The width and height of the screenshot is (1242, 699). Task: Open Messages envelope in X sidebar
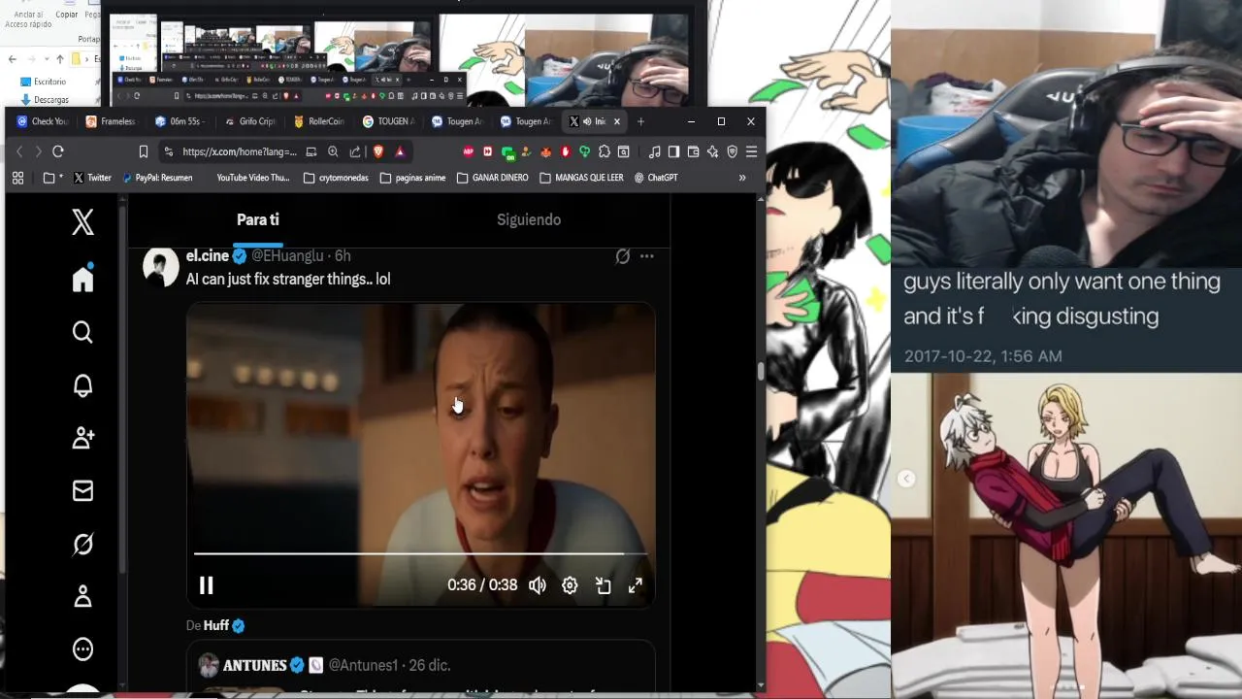pyautogui.click(x=82, y=491)
